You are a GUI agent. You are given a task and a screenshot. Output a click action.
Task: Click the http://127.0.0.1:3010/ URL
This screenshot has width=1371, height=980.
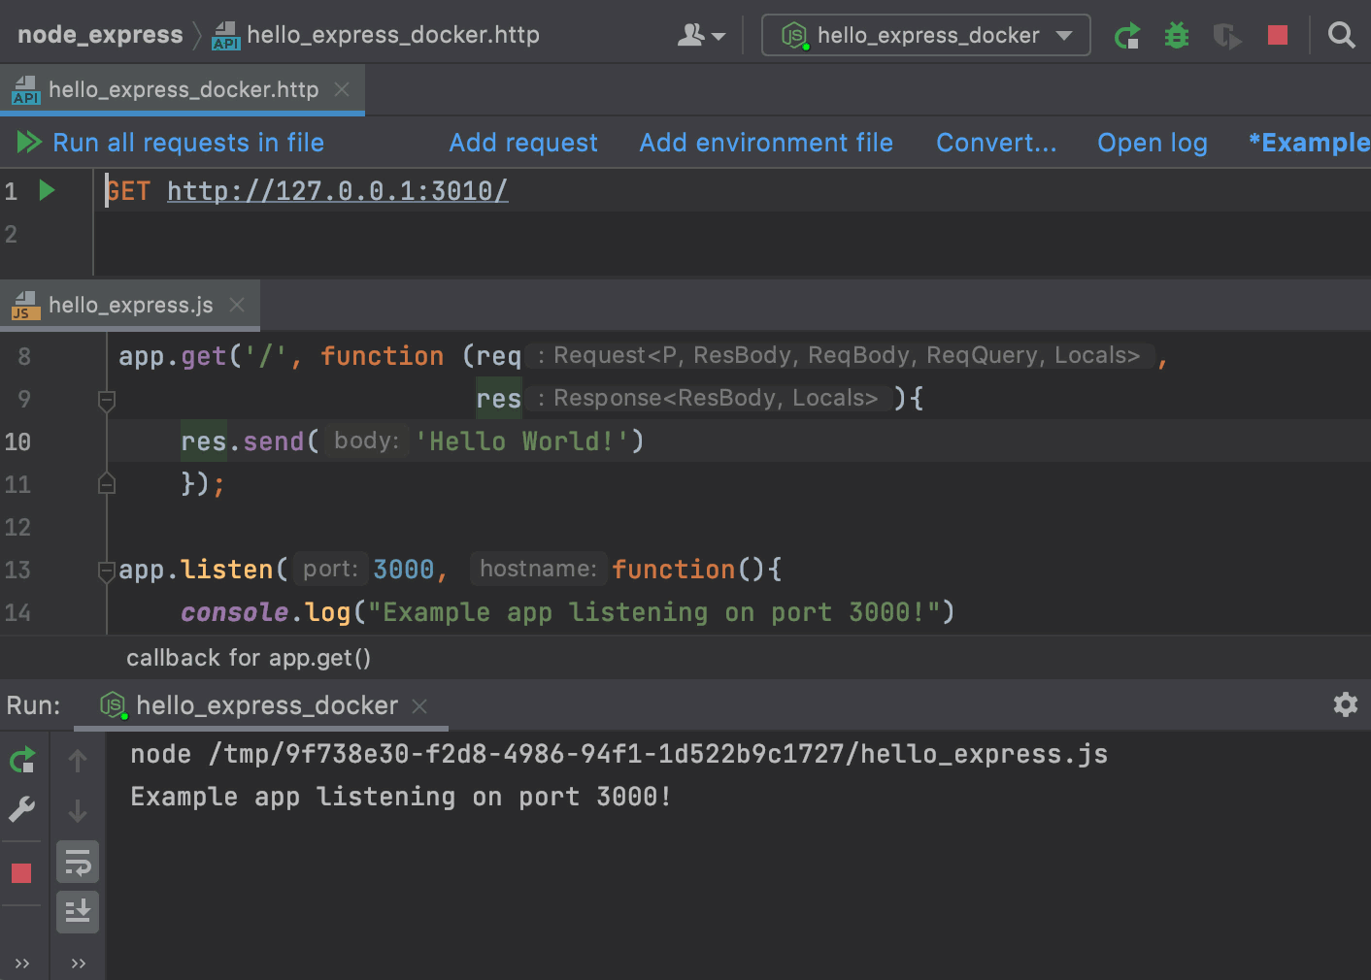point(338,190)
